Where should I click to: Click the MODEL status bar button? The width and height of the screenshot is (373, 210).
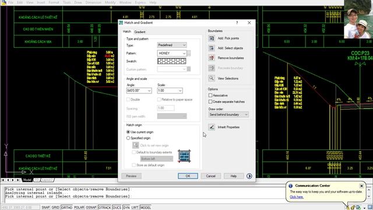click(x=145, y=208)
